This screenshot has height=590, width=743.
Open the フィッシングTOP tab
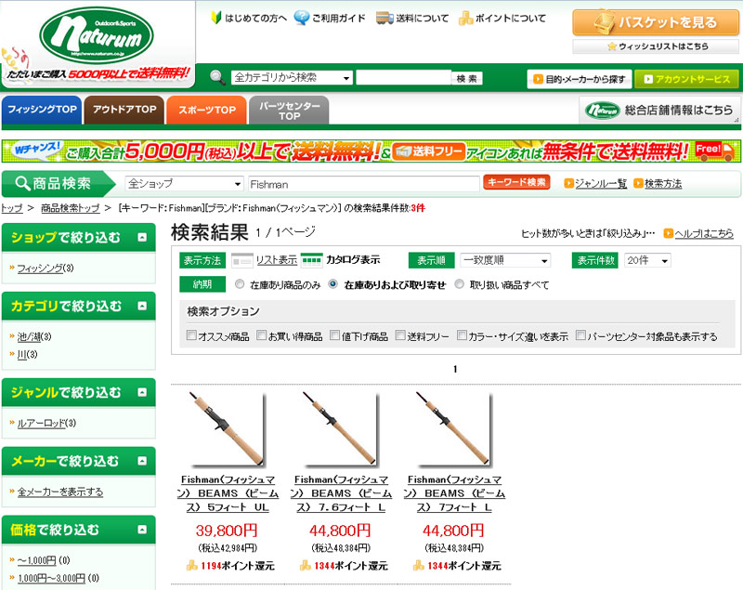click(42, 110)
